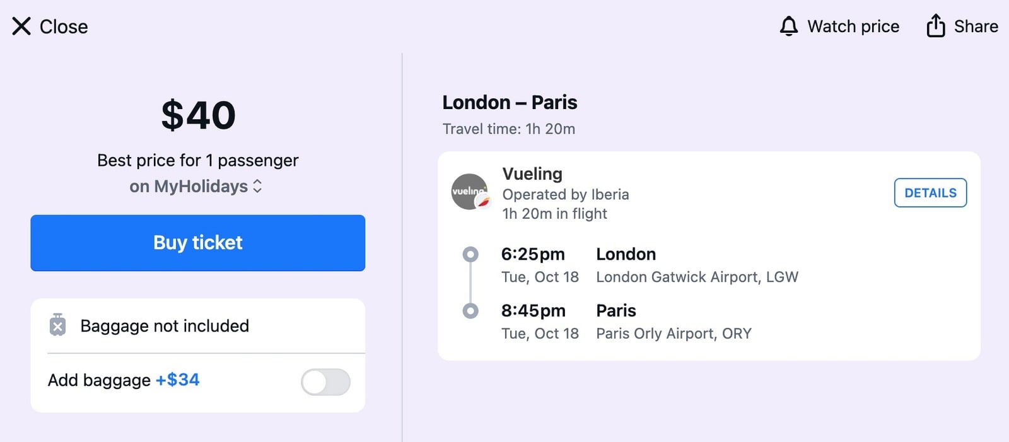The image size is (1009, 442).
Task: Click the $40 price heading
Action: point(198,115)
